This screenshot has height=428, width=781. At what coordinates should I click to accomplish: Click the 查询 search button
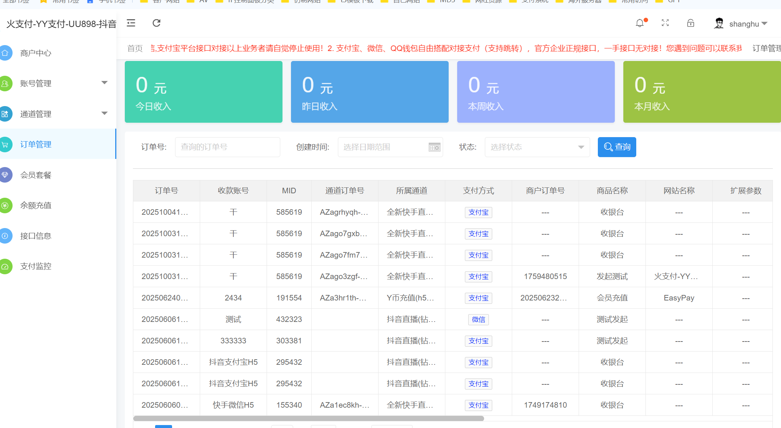(x=617, y=147)
